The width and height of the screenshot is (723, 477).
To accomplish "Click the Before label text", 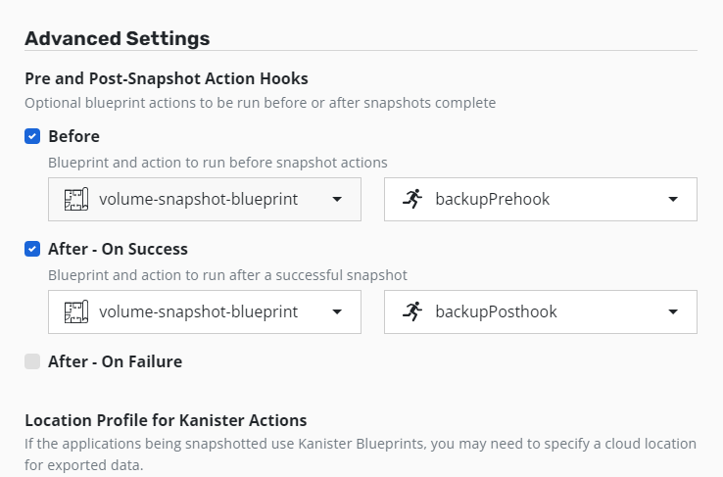I will click(x=73, y=136).
